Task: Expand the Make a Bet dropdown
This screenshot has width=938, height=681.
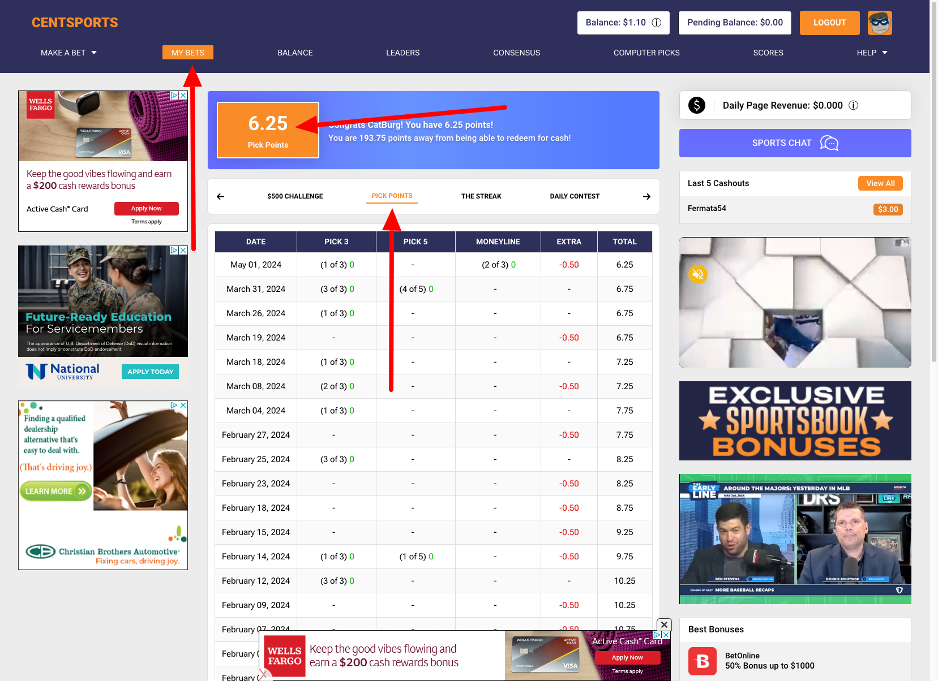Action: click(x=68, y=53)
